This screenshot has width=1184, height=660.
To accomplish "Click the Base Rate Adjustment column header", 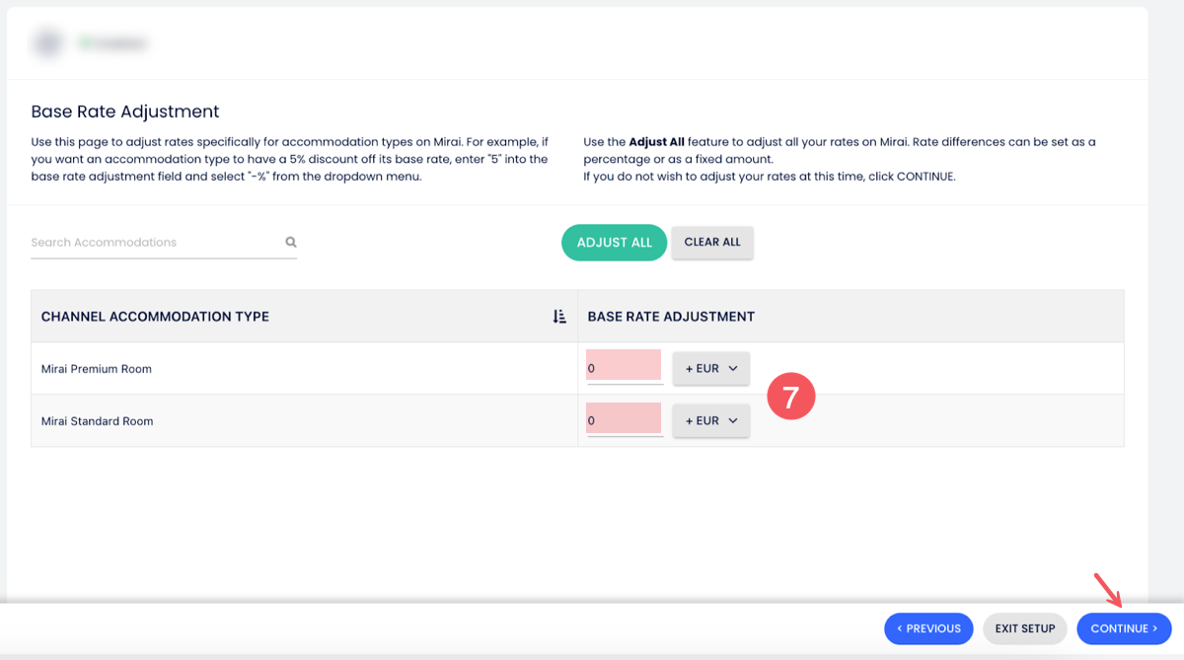I will click(x=671, y=317).
